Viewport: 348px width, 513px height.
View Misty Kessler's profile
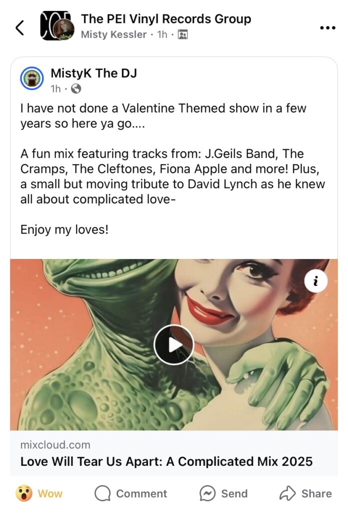click(113, 35)
